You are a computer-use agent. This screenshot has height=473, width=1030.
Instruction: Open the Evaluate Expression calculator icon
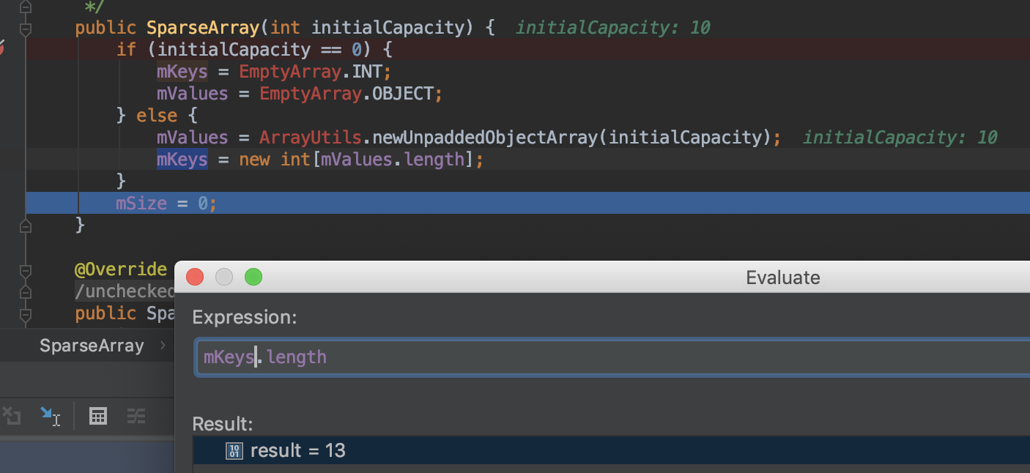(97, 416)
